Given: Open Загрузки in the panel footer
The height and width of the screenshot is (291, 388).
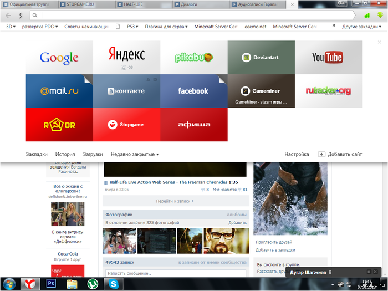Looking at the screenshot, I should tap(93, 155).
